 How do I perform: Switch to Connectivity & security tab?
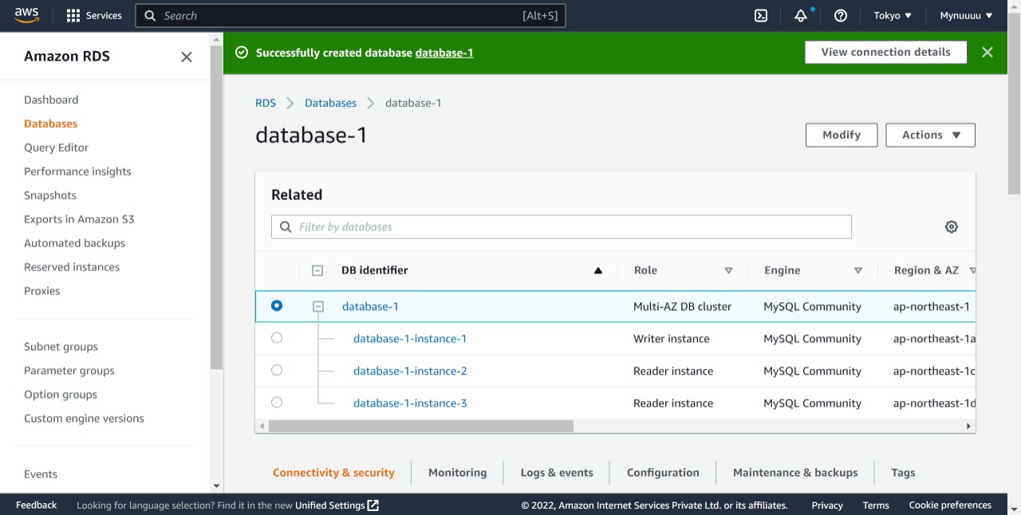pyautogui.click(x=333, y=473)
